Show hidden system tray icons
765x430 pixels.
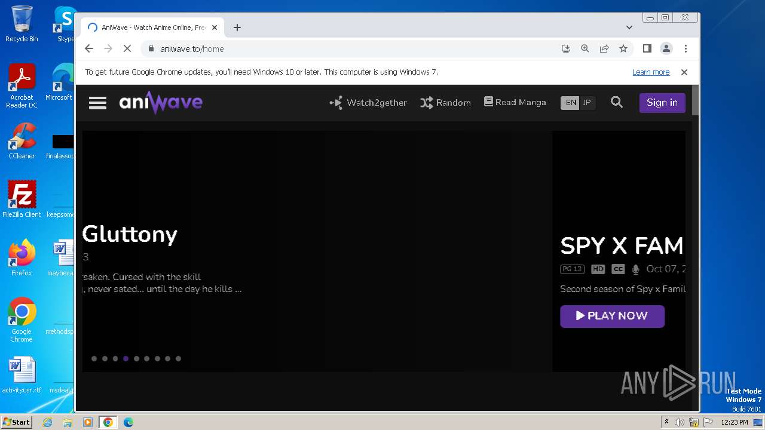point(667,422)
